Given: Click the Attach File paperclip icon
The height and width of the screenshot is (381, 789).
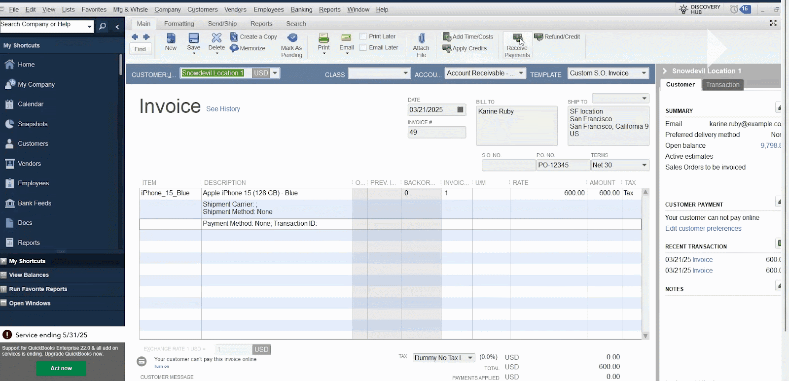Looking at the screenshot, I should [x=421, y=38].
